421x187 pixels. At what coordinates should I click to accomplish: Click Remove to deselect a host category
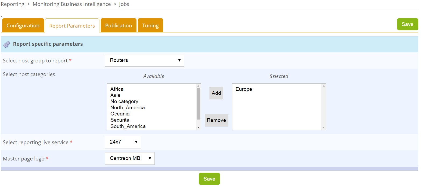point(216,120)
